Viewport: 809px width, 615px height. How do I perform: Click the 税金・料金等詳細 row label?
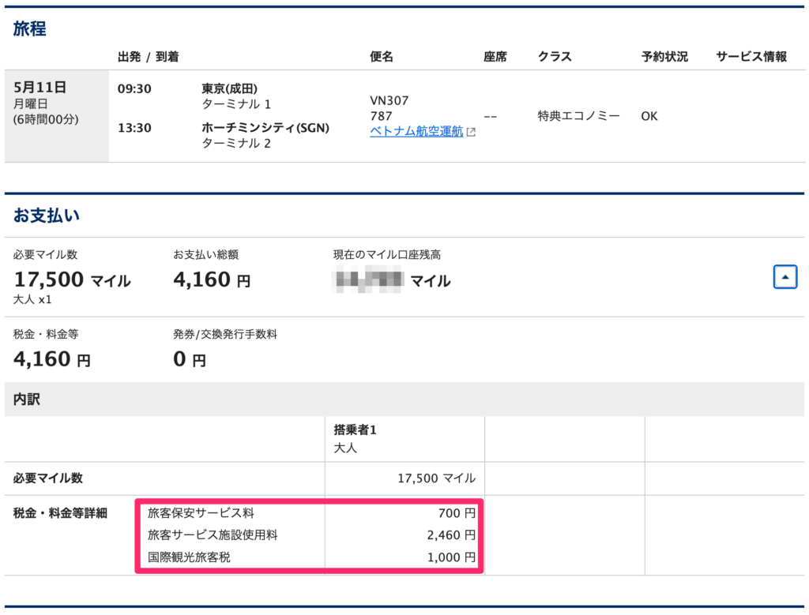60,513
